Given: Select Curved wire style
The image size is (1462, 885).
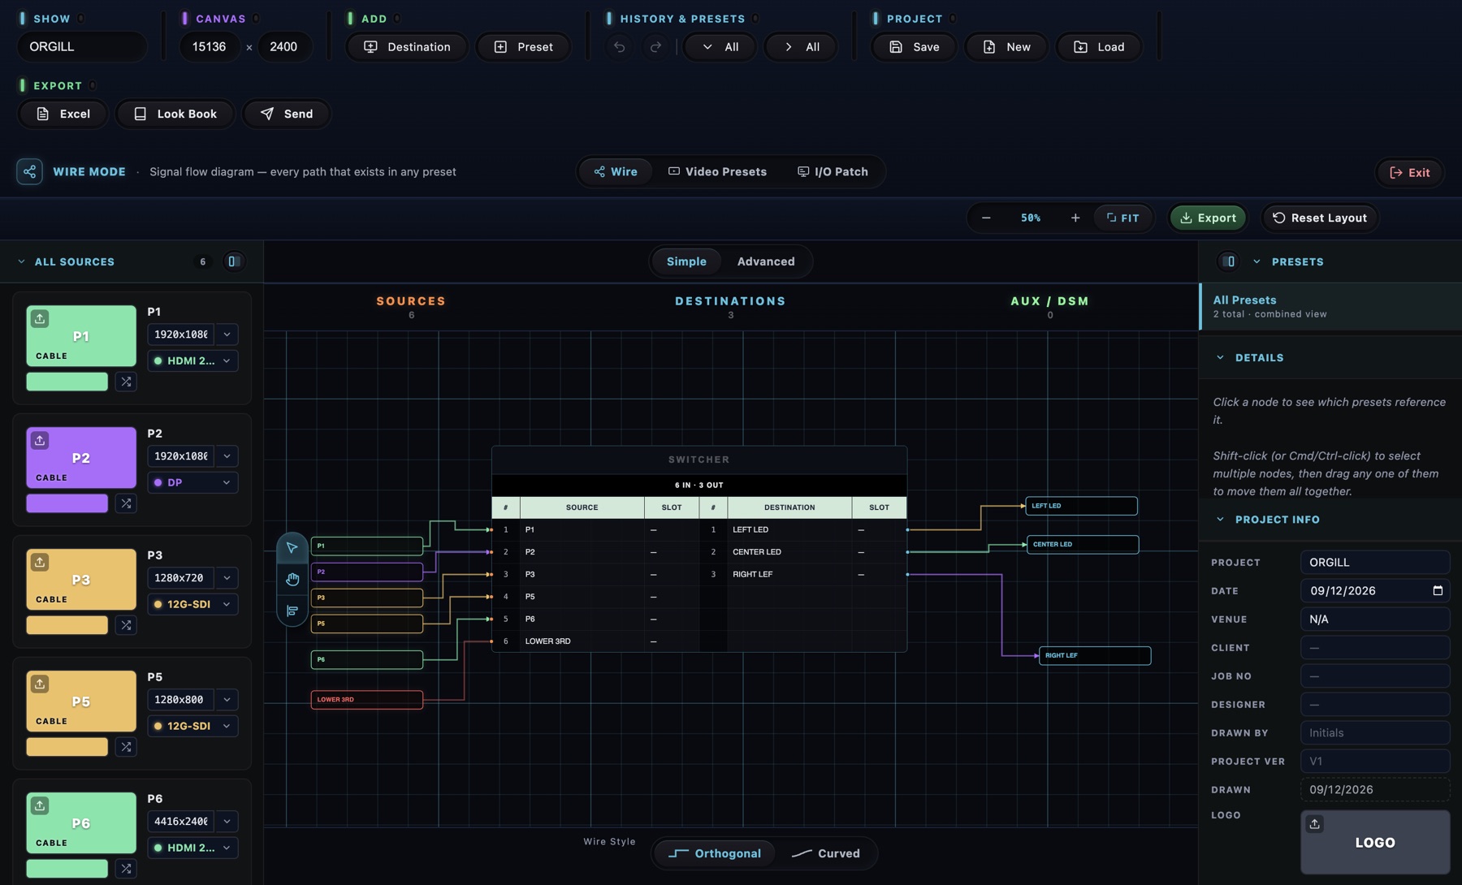Looking at the screenshot, I should click(826, 854).
